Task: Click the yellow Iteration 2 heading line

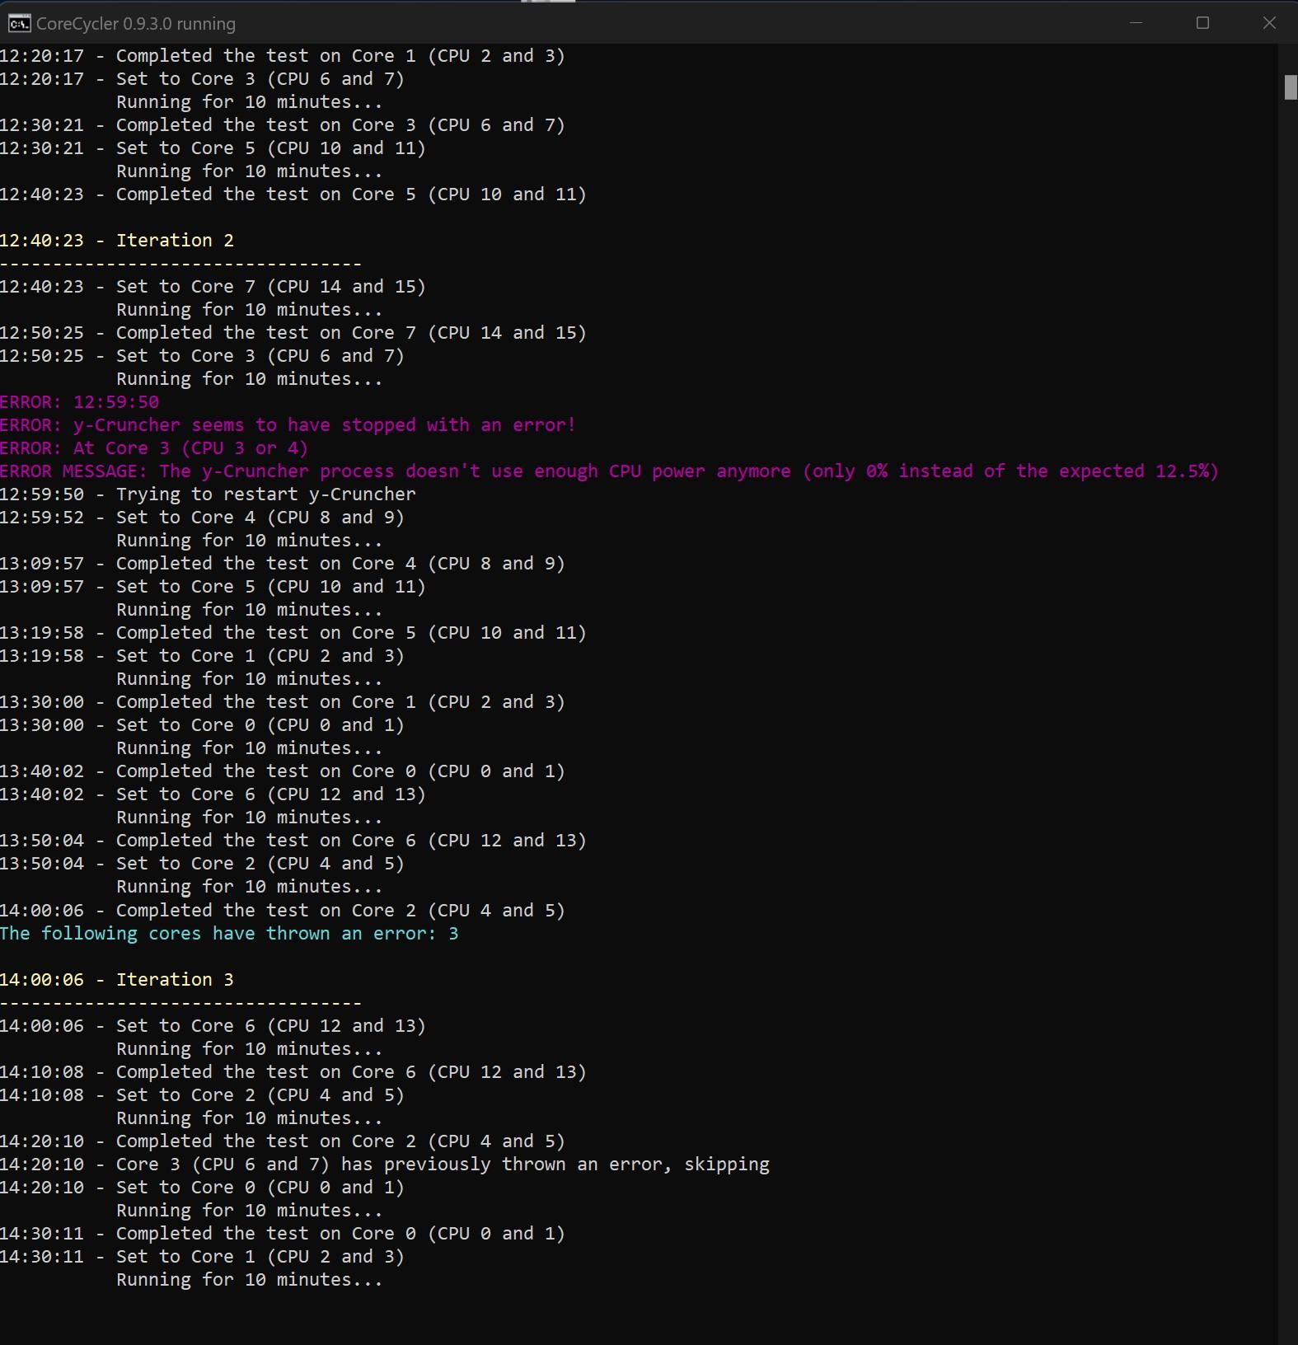Action: pos(117,241)
